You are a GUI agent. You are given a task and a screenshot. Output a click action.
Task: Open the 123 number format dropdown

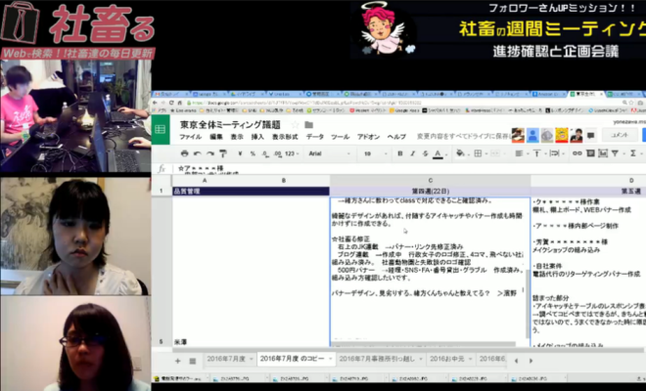(x=290, y=154)
